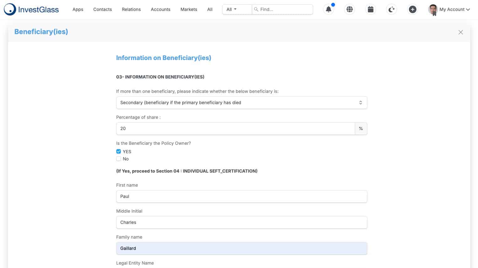Open the globe language icon

pos(349,9)
